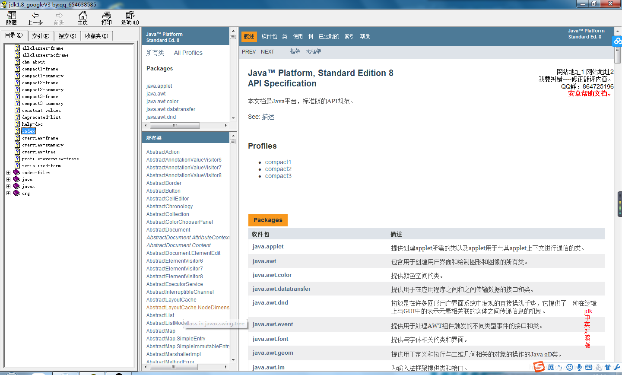
Task: Select the highlighted index contents entry
Action: pyautogui.click(x=28, y=130)
